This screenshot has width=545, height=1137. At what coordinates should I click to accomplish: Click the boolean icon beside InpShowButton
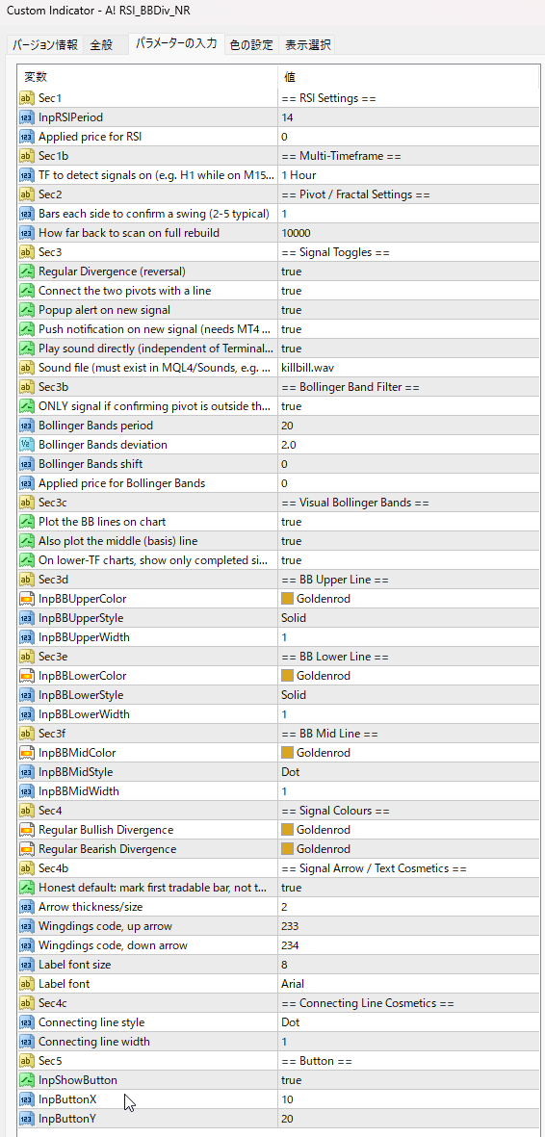pos(27,1080)
